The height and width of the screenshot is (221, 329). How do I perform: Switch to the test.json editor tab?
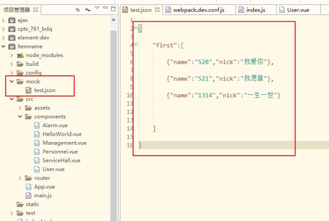point(141,10)
